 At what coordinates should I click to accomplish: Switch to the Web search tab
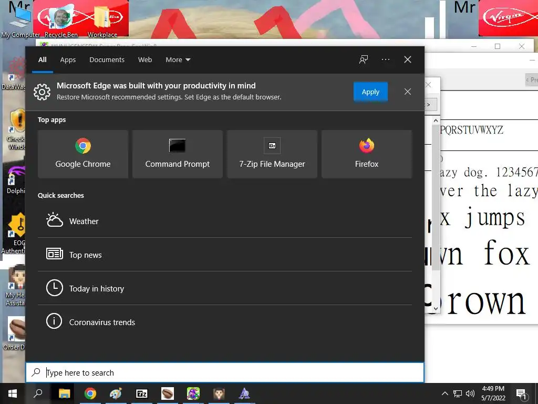[x=145, y=59]
